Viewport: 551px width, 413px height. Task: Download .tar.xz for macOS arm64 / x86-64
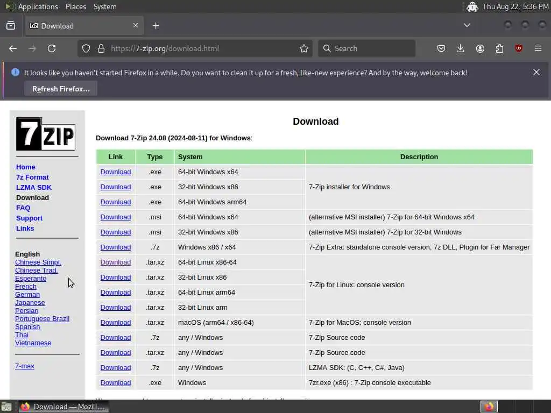pos(116,323)
